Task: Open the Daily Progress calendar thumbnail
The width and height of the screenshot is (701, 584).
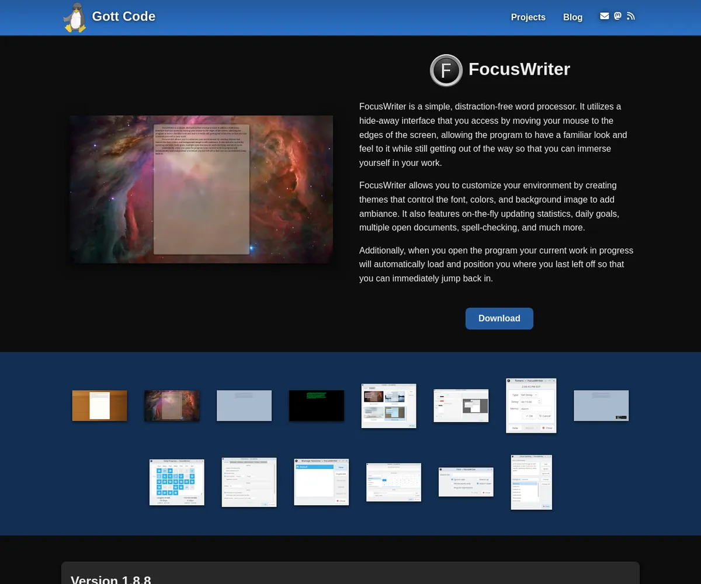Action: point(177,482)
